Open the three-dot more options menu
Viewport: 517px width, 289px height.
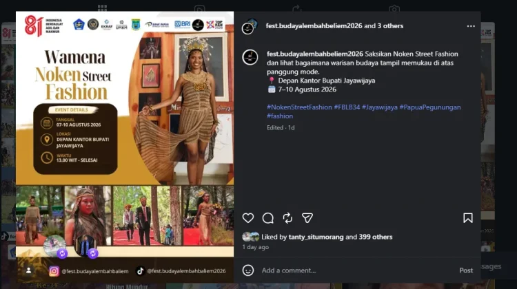(471, 26)
